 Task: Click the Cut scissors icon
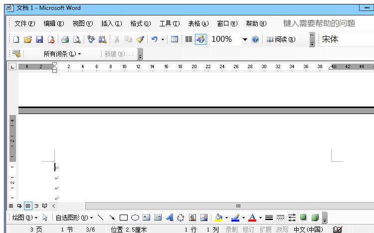(117, 39)
